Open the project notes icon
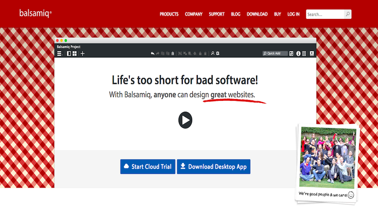Image resolution: width=378 pixels, height=210 pixels. (x=304, y=53)
